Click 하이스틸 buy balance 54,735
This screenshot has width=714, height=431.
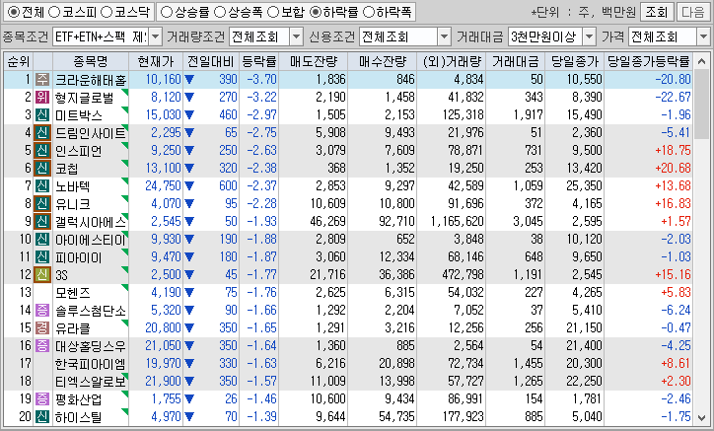coord(396,417)
